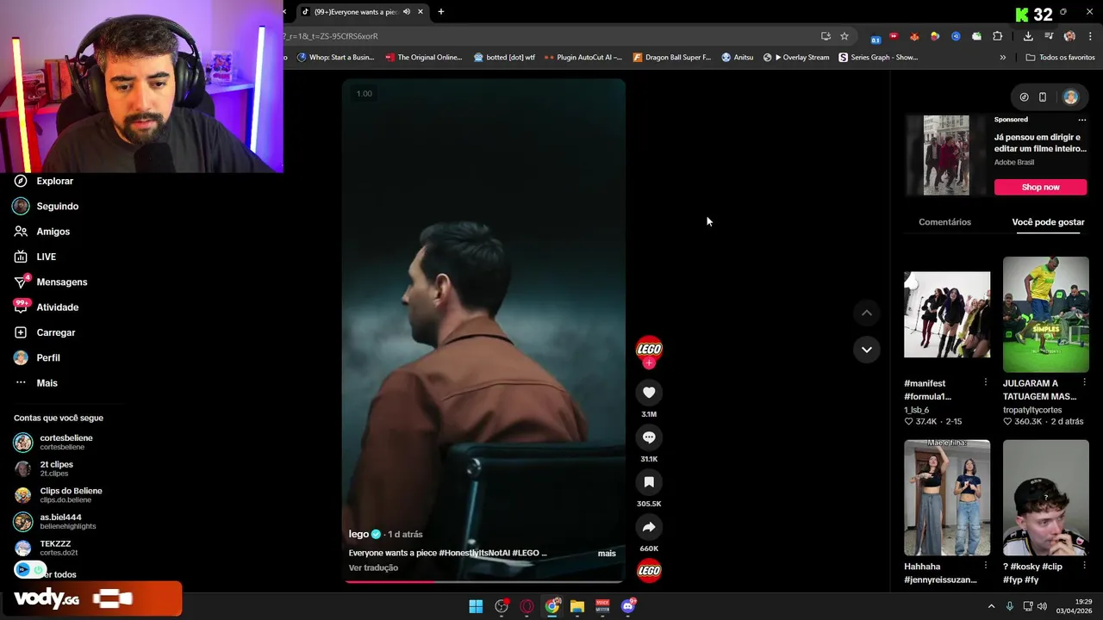
Task: Switch to the Comentários tab
Action: [944, 222]
